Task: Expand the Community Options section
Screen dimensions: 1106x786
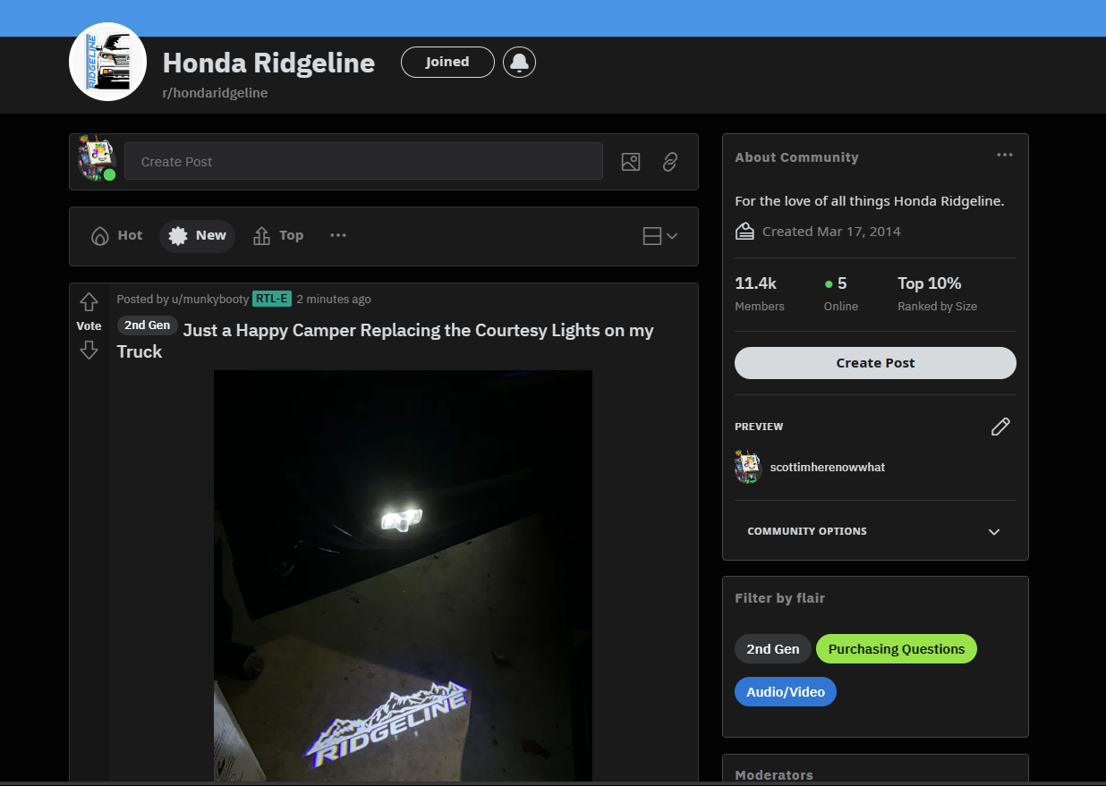Action: [x=875, y=531]
